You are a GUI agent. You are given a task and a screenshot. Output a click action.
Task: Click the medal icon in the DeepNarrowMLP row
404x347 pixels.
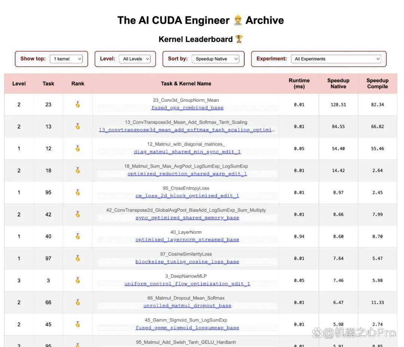pos(77,280)
